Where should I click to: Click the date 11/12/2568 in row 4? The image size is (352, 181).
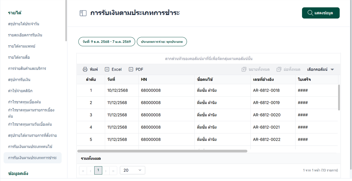[x=117, y=127]
